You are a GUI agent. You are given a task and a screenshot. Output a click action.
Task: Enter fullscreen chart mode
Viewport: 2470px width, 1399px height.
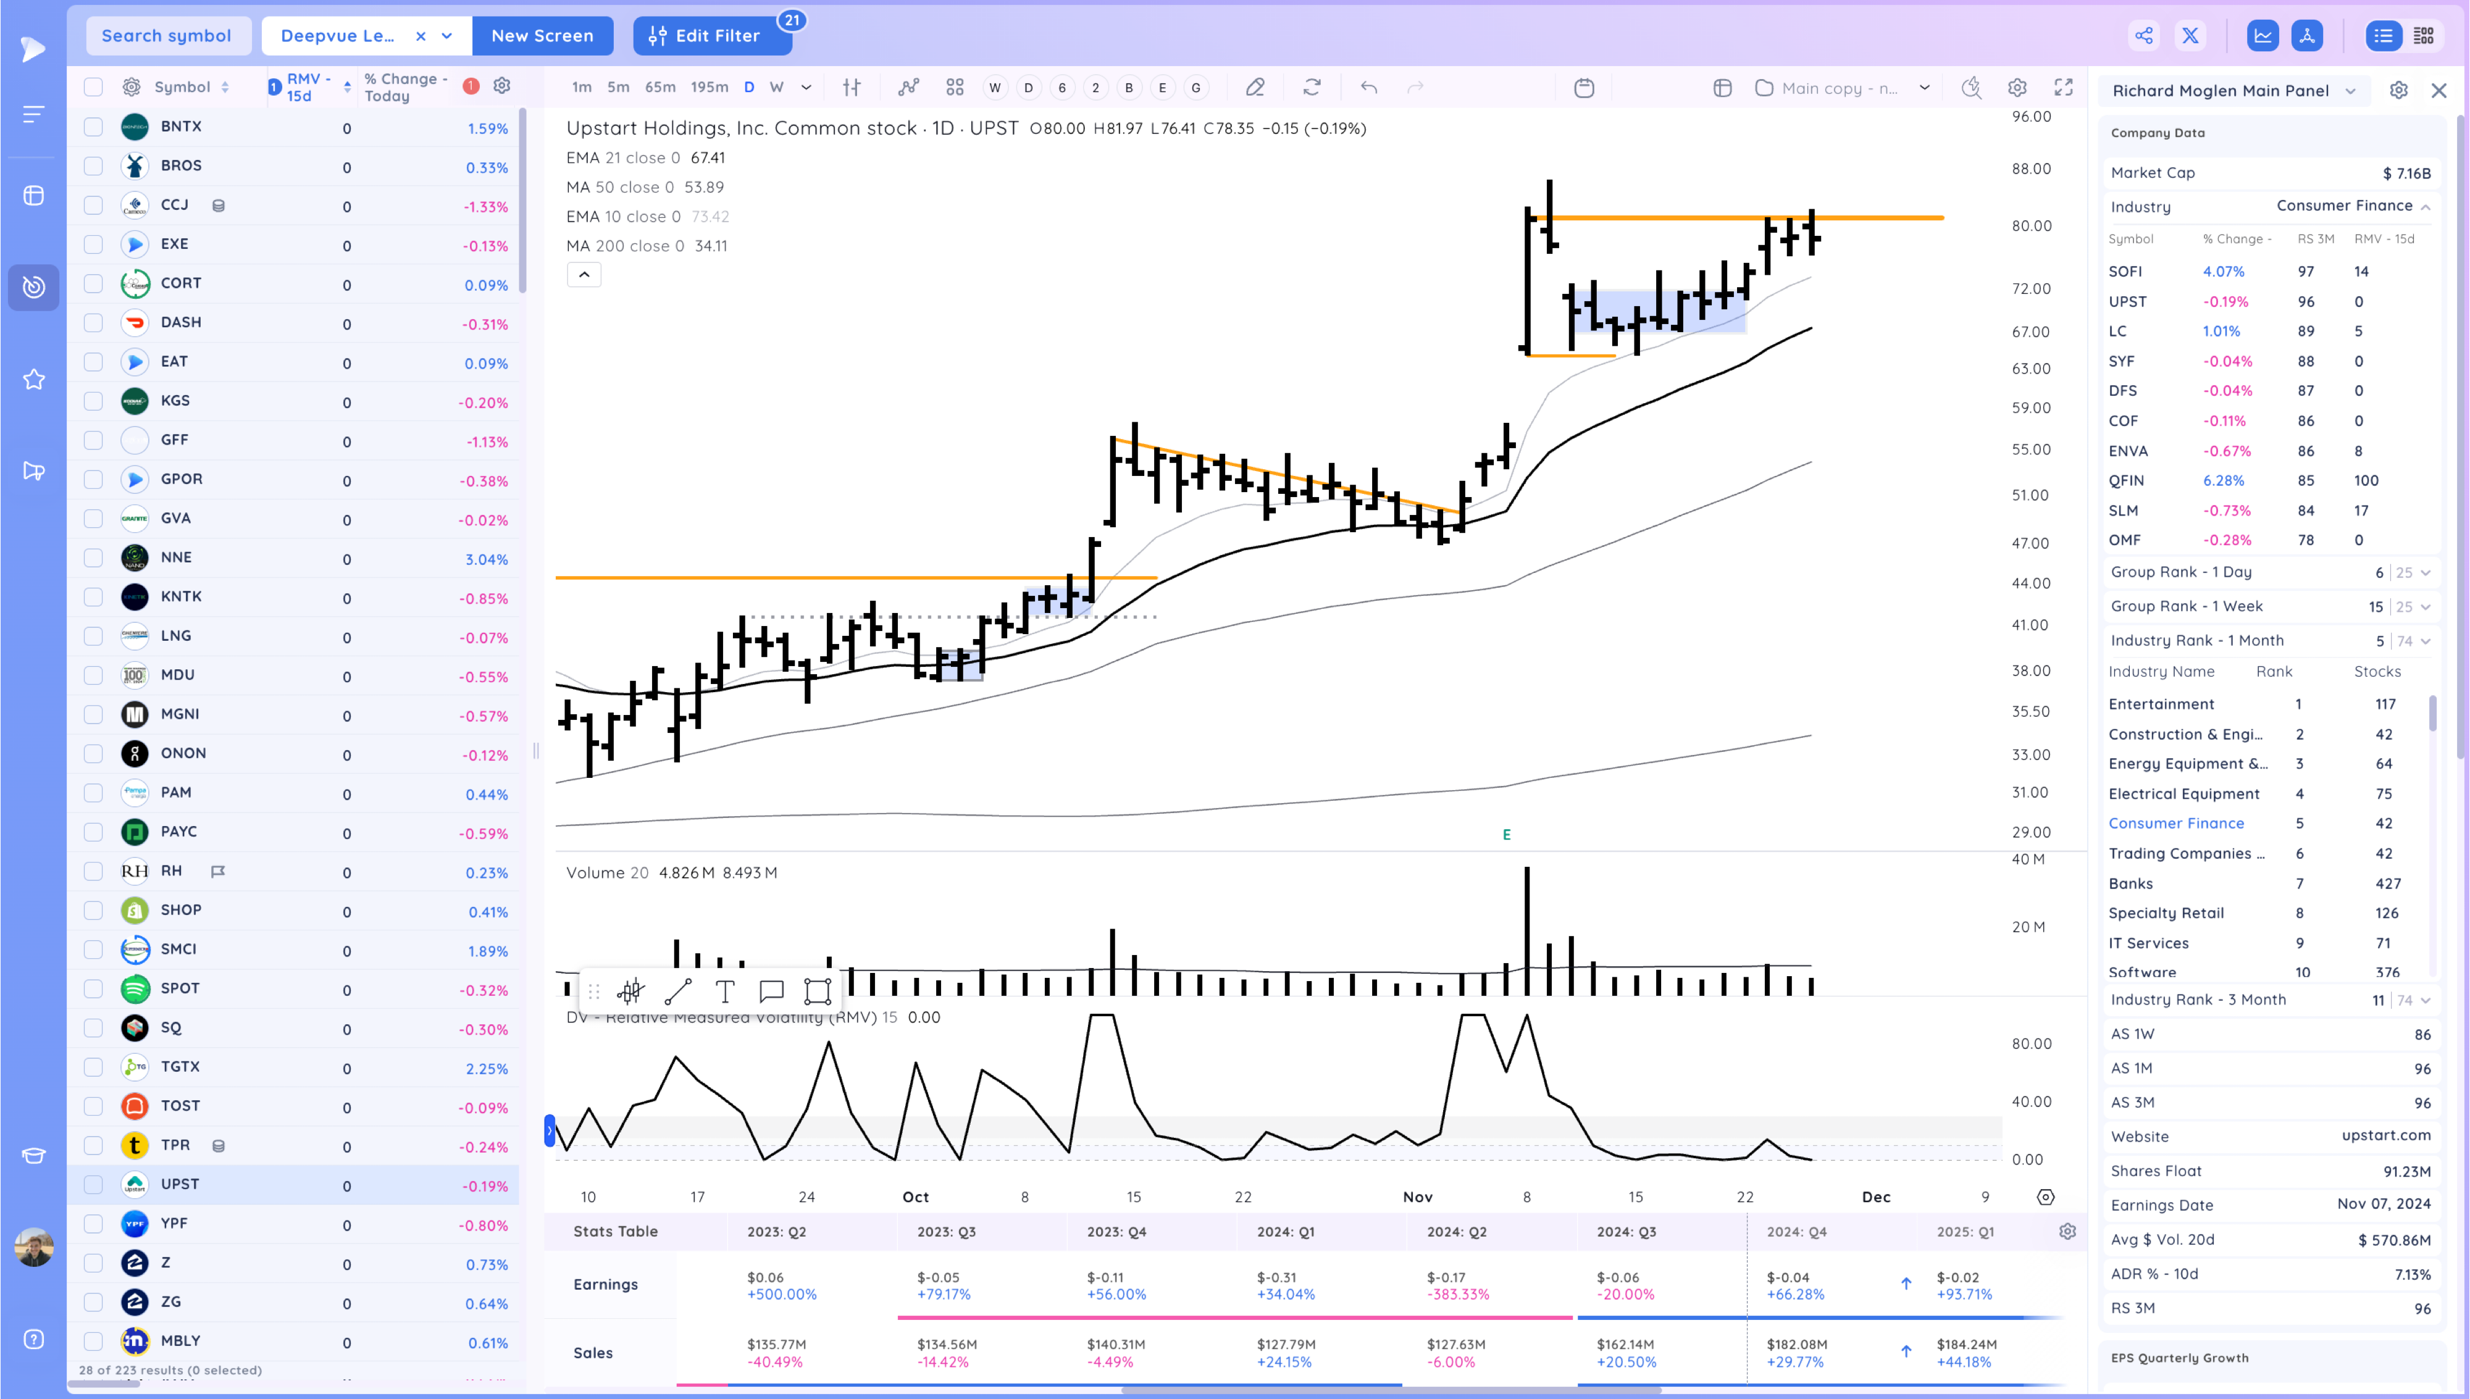click(2064, 88)
